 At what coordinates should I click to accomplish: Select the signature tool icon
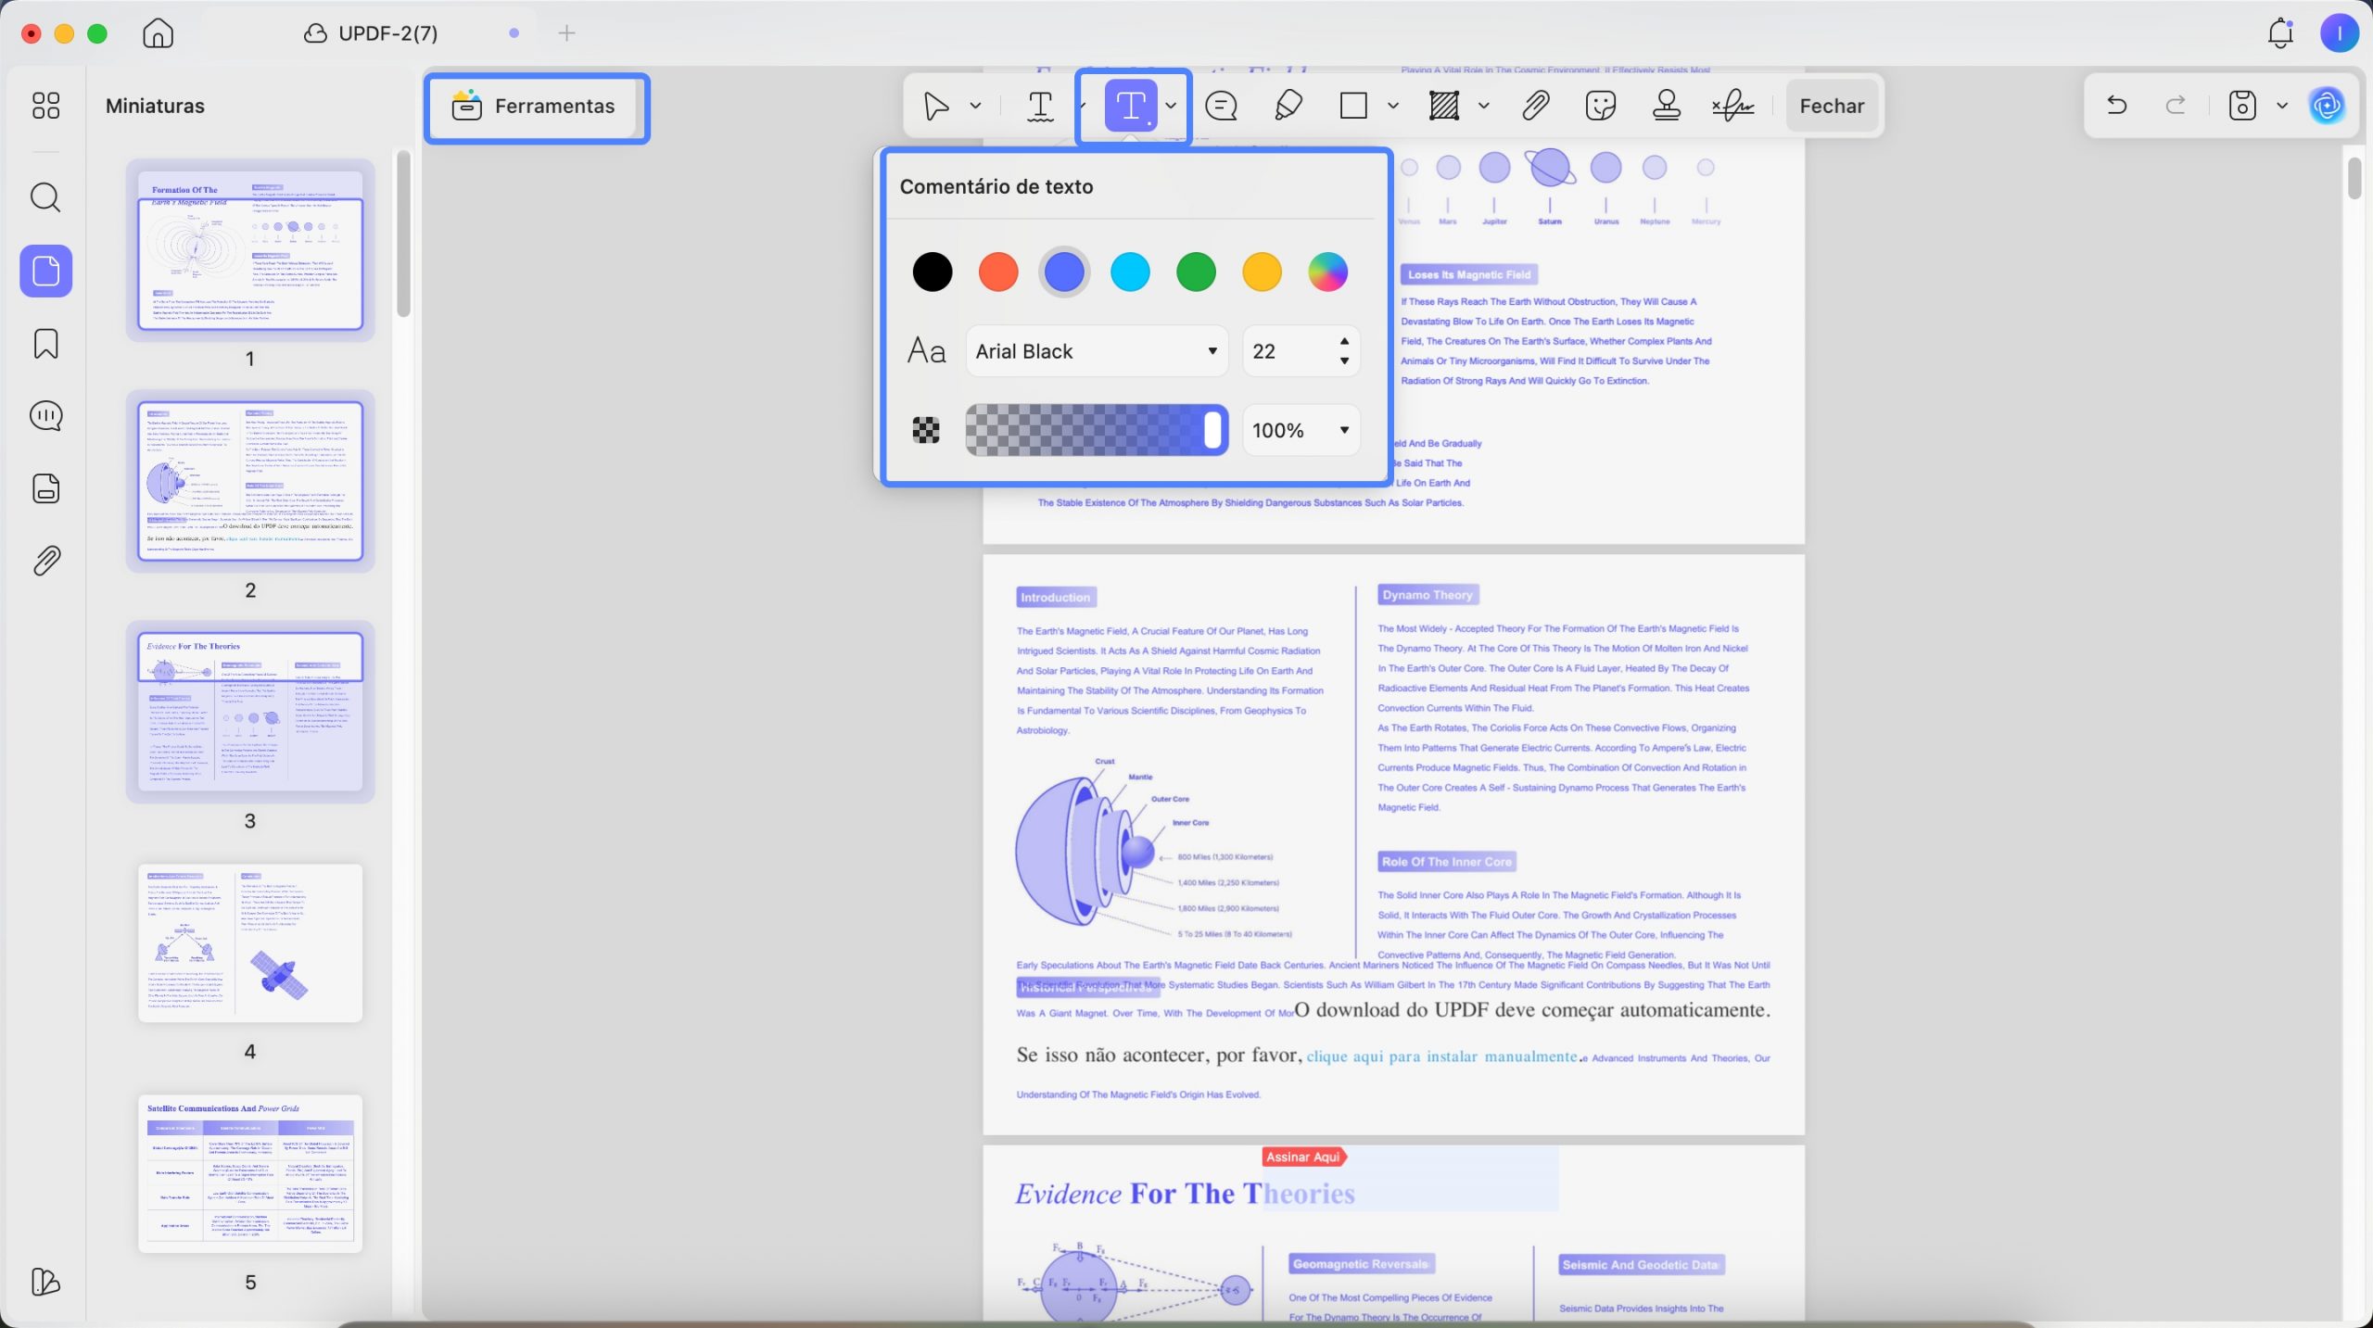coord(1732,106)
